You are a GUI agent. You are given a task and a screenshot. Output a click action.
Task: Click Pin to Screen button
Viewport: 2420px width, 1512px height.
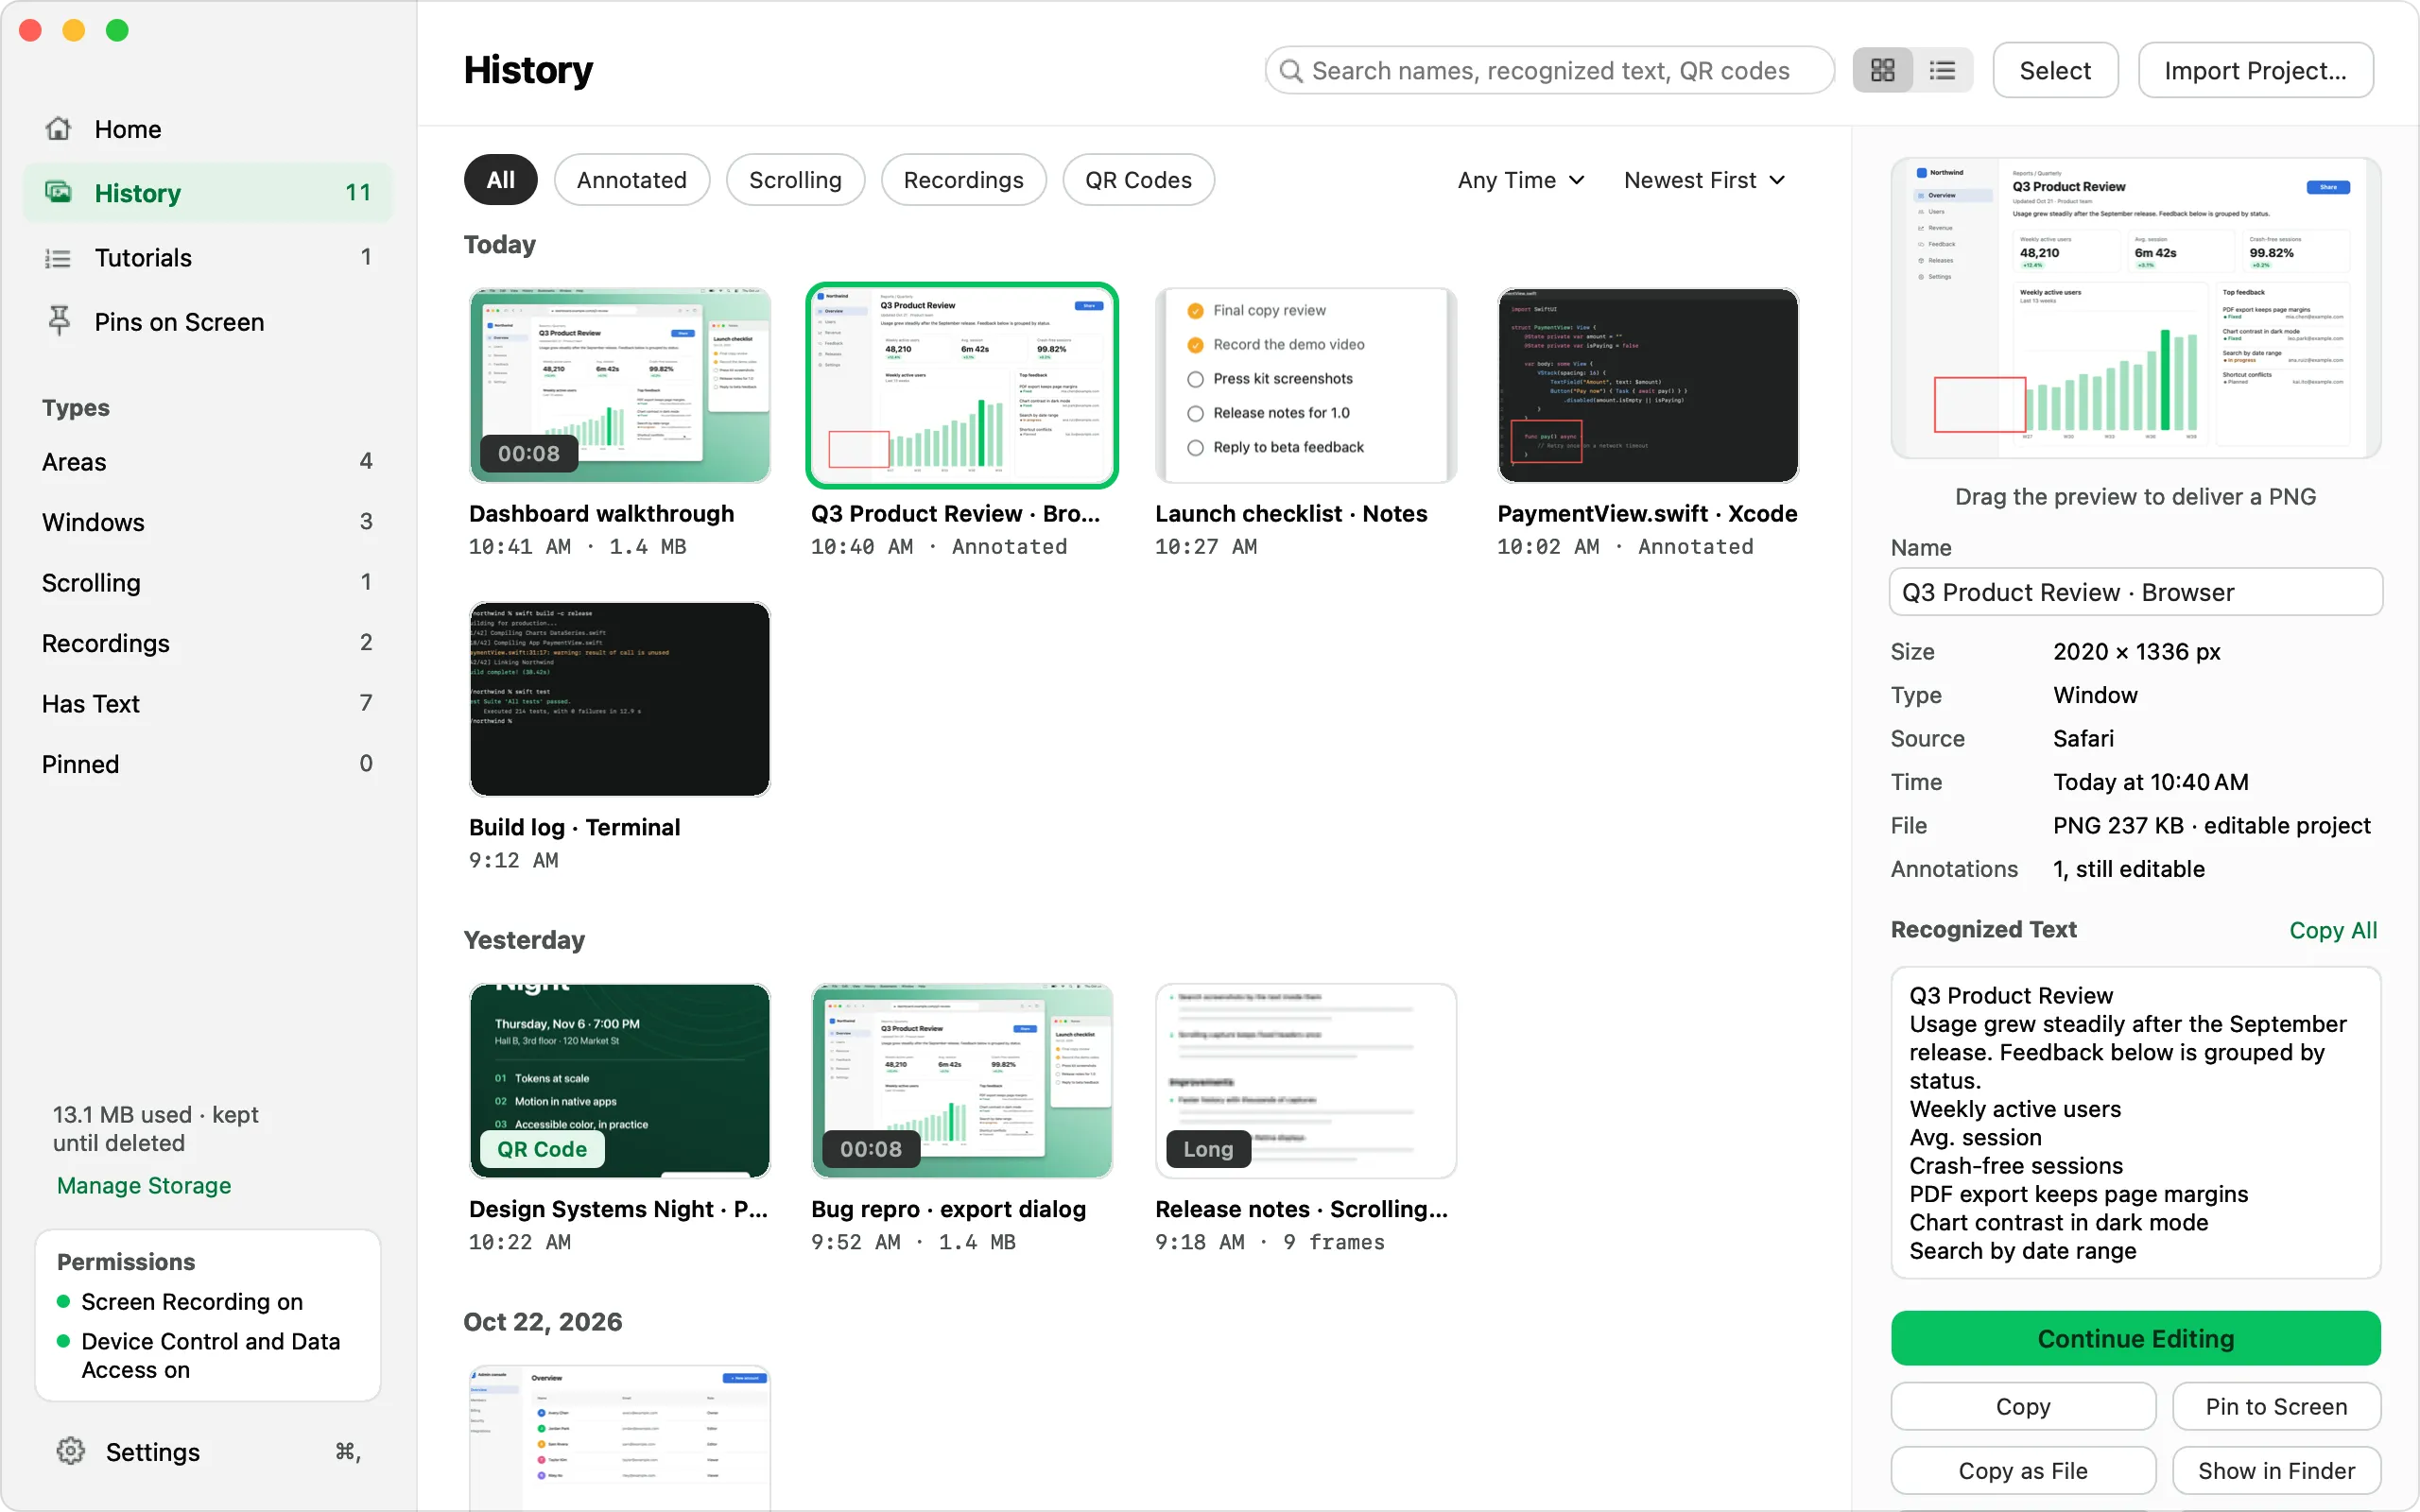[x=2276, y=1406]
